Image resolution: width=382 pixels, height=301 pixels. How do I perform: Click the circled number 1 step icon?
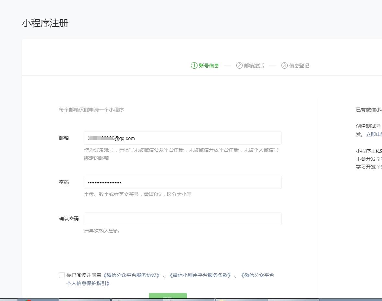click(x=194, y=65)
